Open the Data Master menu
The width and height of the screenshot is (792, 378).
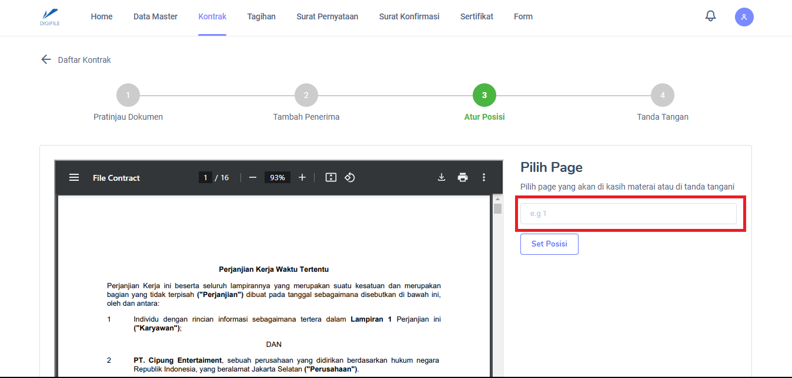click(155, 16)
